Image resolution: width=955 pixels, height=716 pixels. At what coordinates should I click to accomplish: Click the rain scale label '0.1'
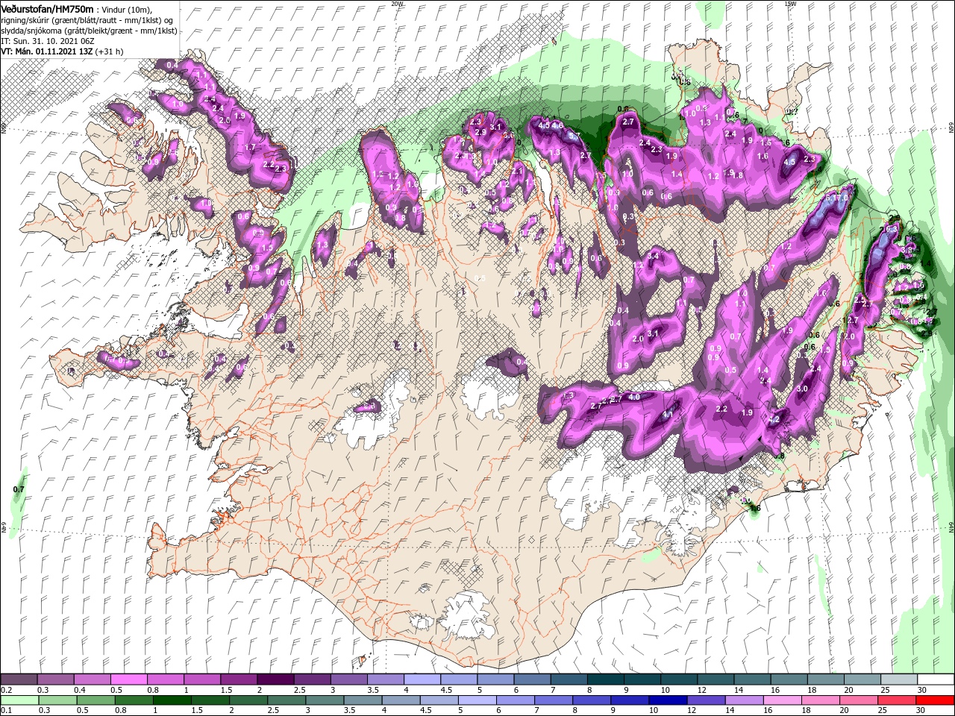tap(6, 711)
